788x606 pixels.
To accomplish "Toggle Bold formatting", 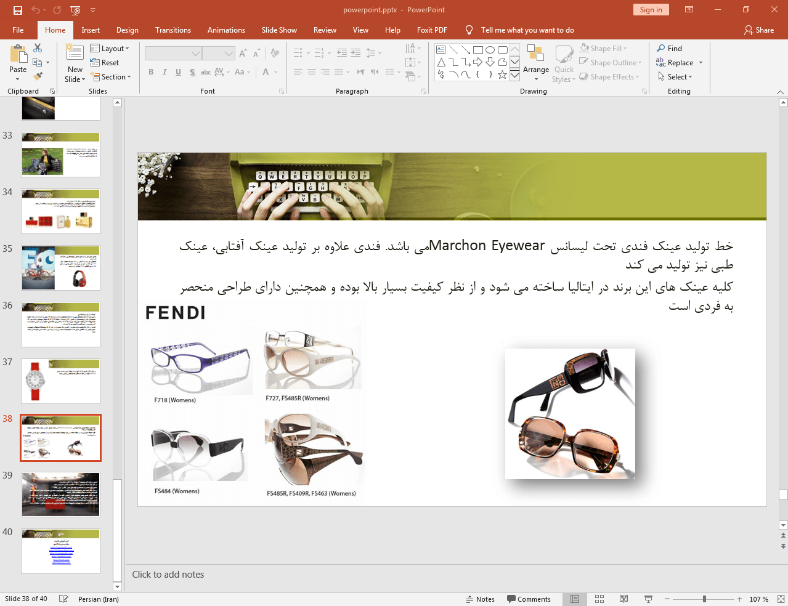I will [151, 72].
